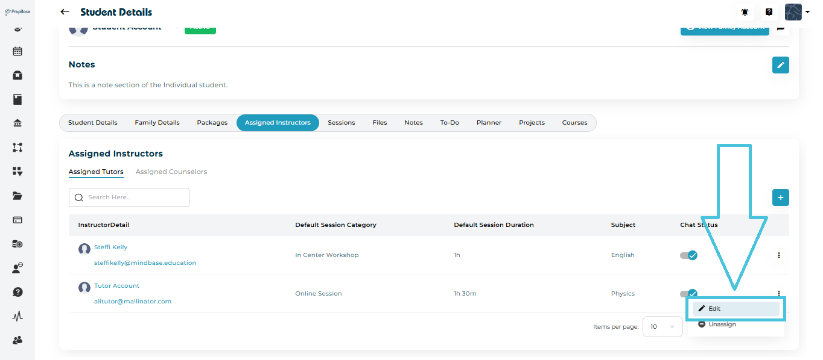Toggle chat status for Steffi Kelly
This screenshot has height=360, width=823.
coord(688,255)
